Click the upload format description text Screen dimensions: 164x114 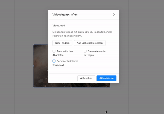tap(82, 34)
